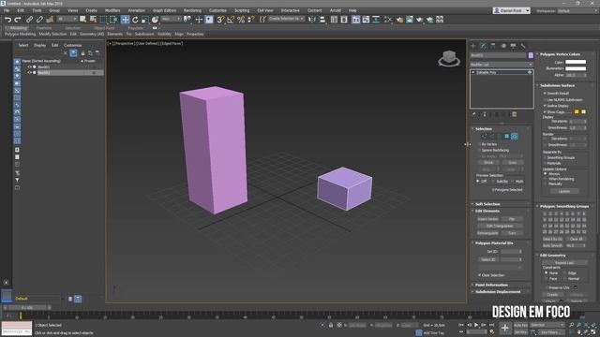
Task: Open the user account dropdown
Action: (x=511, y=10)
